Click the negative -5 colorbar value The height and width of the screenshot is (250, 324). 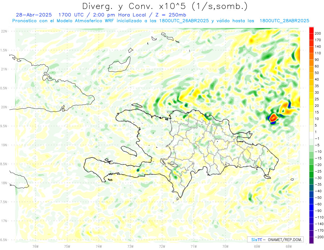tap(318, 145)
